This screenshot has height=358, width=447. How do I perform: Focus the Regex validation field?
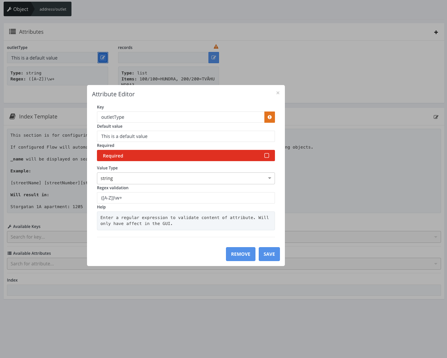click(186, 198)
